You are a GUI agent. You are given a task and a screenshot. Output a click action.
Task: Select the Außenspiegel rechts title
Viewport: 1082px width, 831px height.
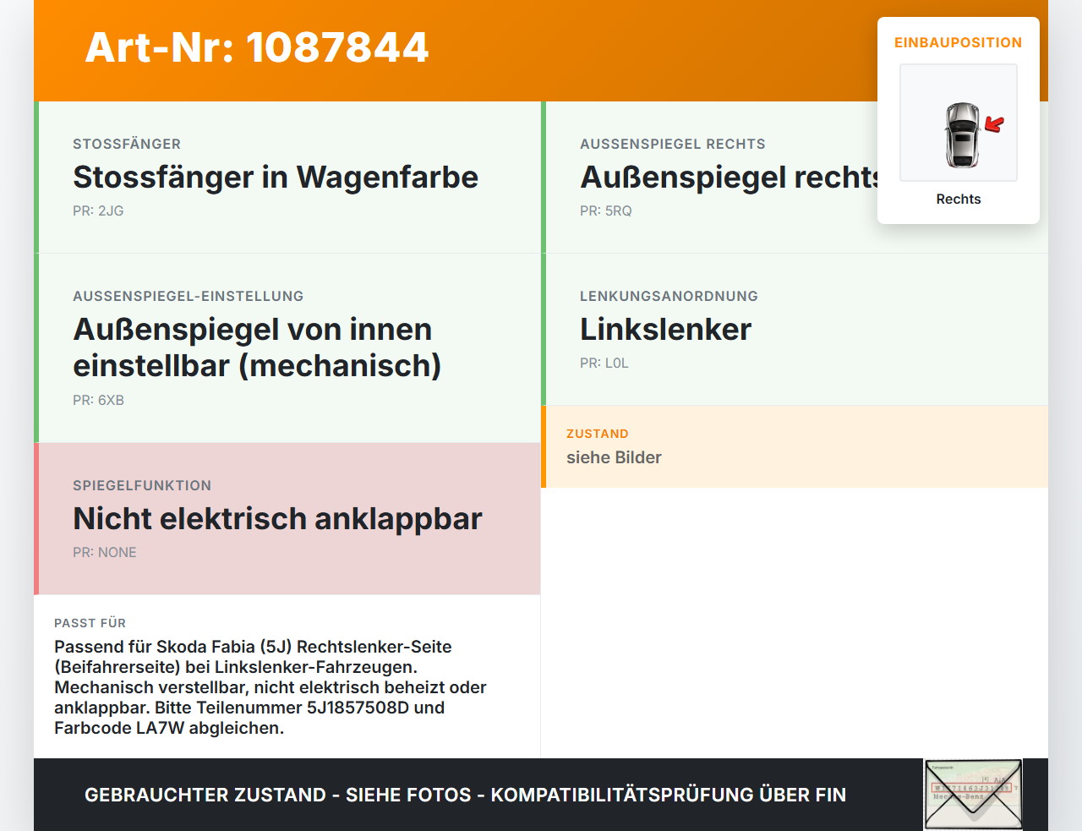point(730,178)
